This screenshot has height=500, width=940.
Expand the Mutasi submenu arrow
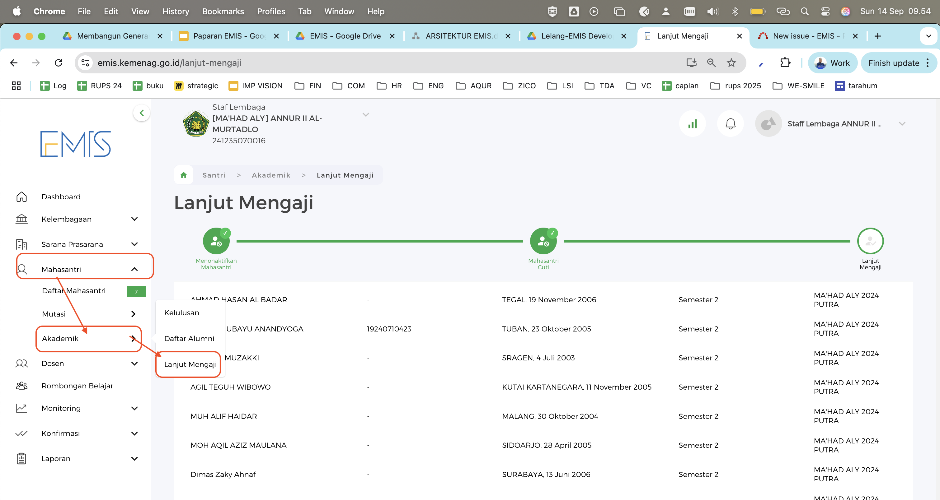133,314
